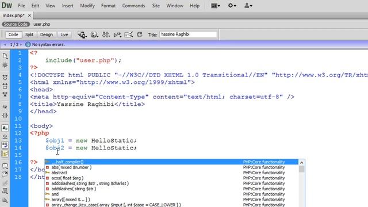Switch to Design view
Image resolution: width=368 pixels, height=207 pixels.
[x=47, y=34]
